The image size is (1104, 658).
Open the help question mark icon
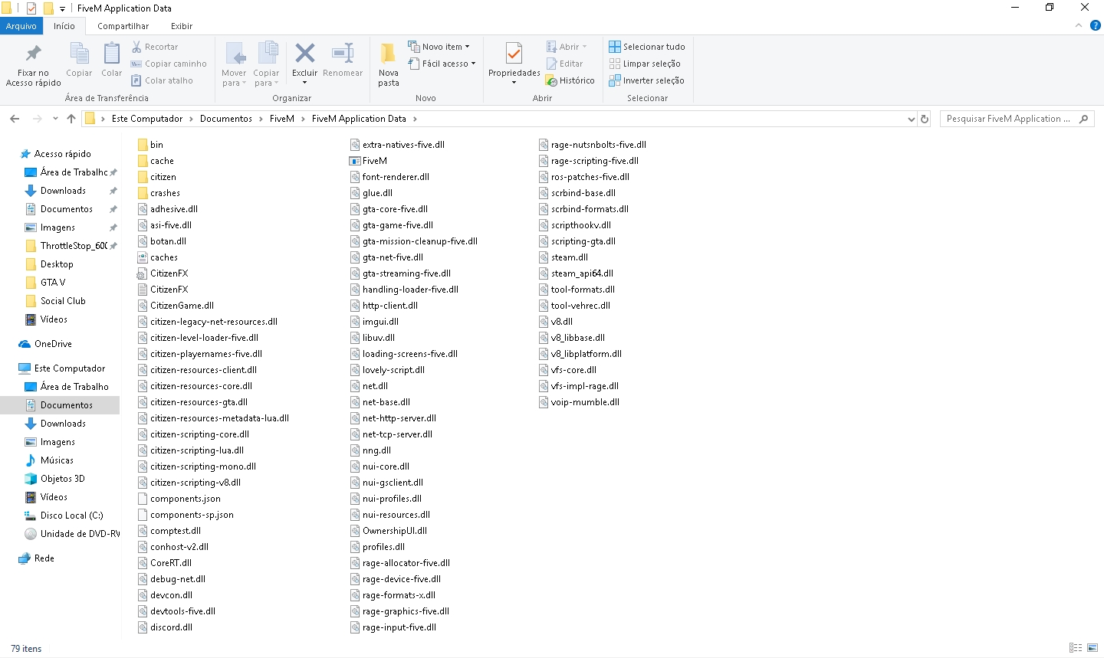pos(1096,25)
